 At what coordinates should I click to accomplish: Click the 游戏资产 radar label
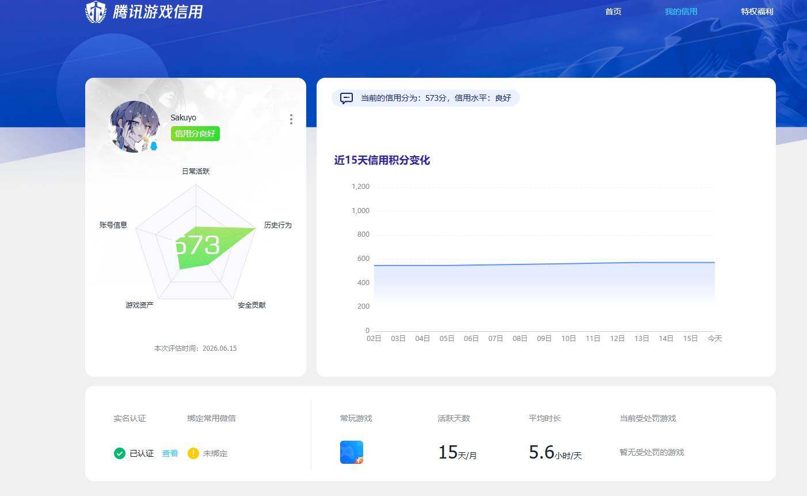pyautogui.click(x=140, y=305)
